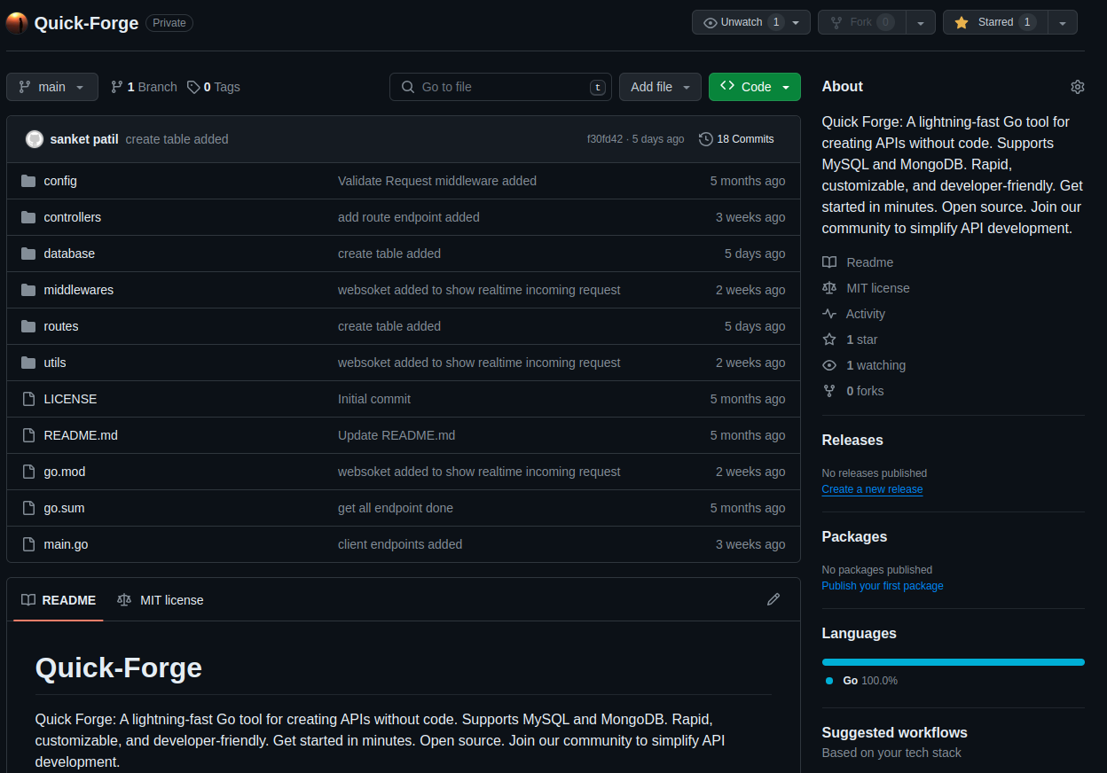
Task: Click the Quick-Forge repository avatar icon
Action: (x=17, y=23)
